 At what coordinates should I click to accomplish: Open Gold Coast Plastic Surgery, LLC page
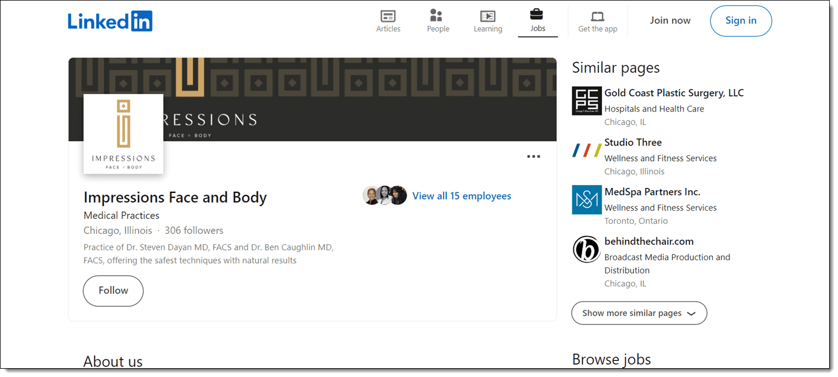coord(674,93)
